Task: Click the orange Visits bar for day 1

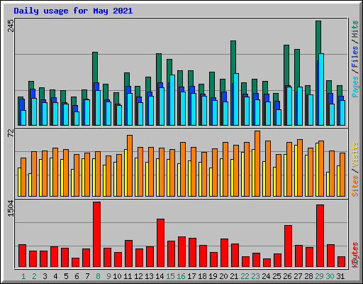Action: (x=23, y=177)
